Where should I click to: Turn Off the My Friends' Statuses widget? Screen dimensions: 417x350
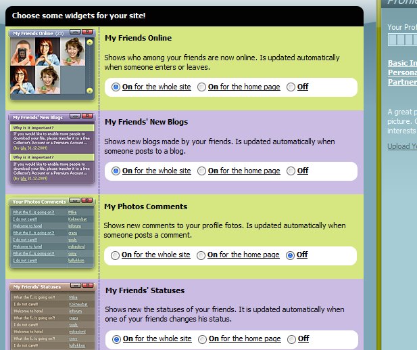[x=292, y=339]
